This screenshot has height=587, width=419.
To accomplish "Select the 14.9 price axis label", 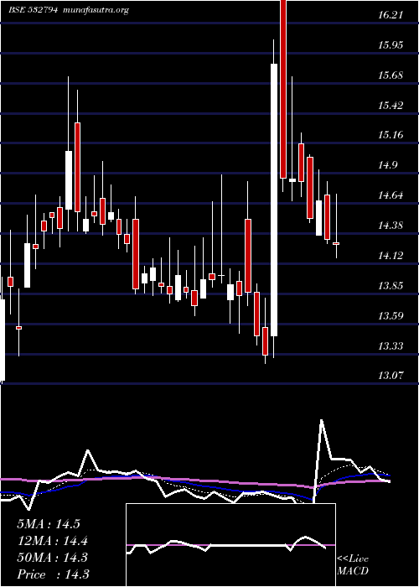I will 387,165.
